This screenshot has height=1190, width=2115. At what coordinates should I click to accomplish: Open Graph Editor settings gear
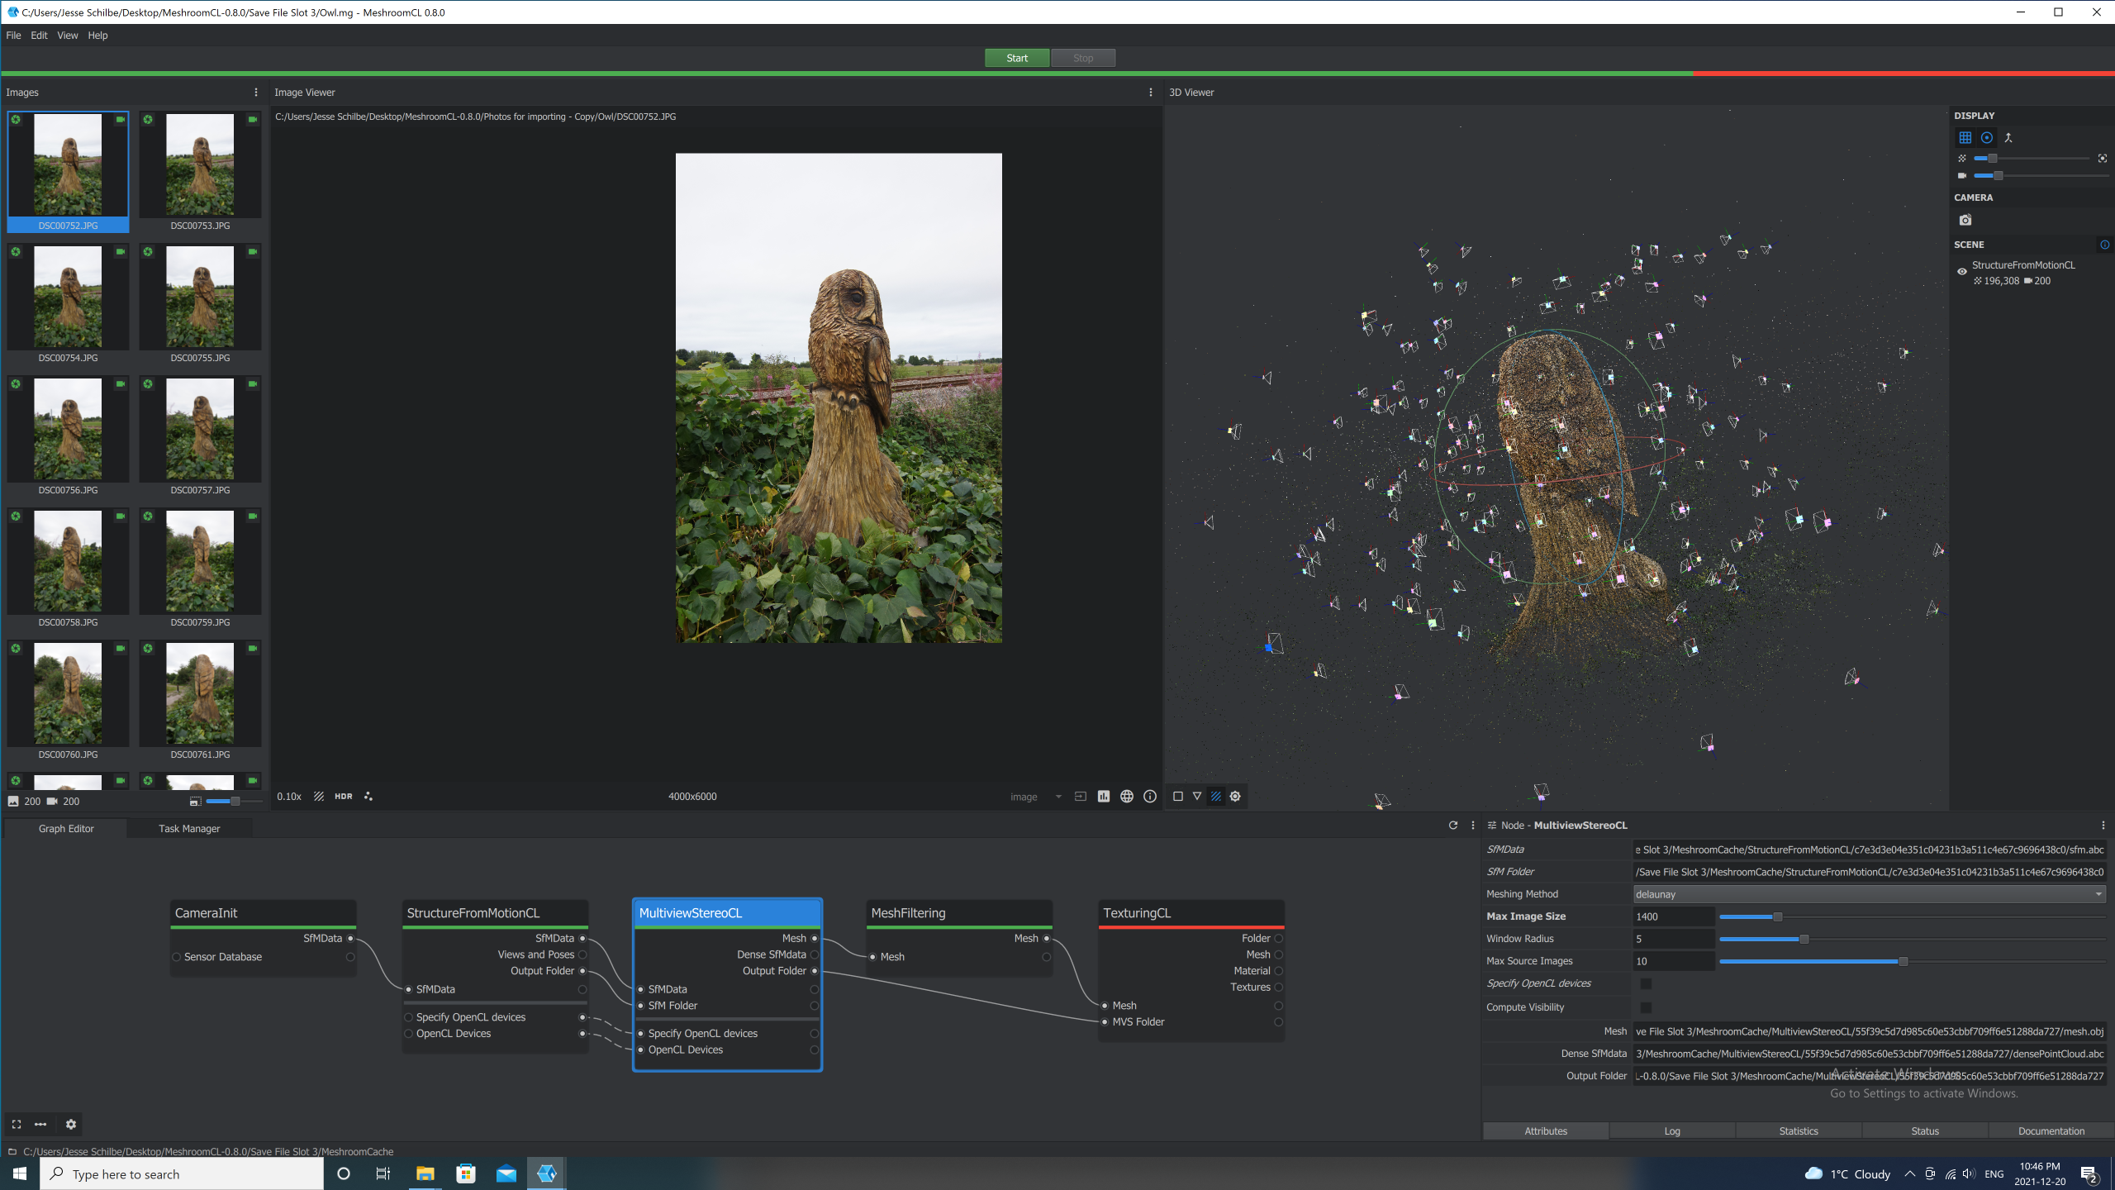point(71,1124)
